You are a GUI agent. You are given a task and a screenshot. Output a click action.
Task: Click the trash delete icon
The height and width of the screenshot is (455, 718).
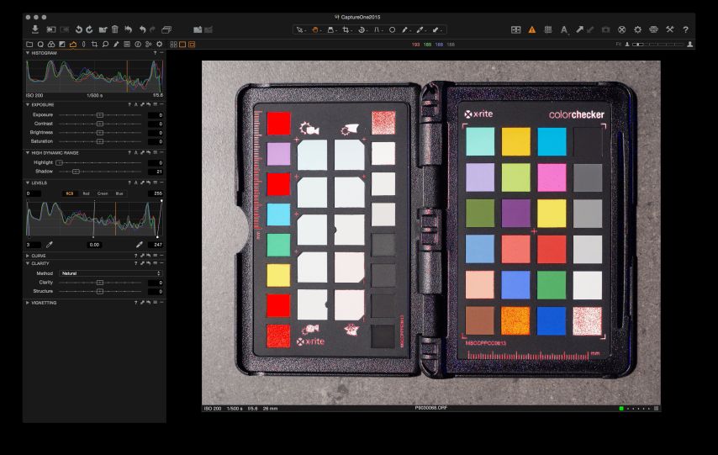114,29
